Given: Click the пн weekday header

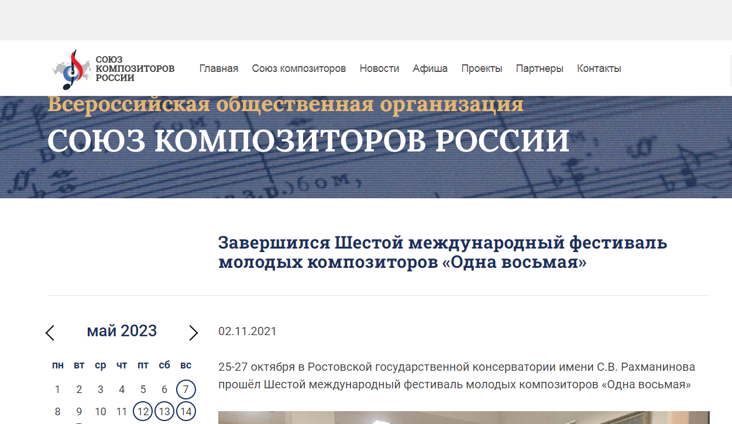Looking at the screenshot, I should tap(57, 366).
